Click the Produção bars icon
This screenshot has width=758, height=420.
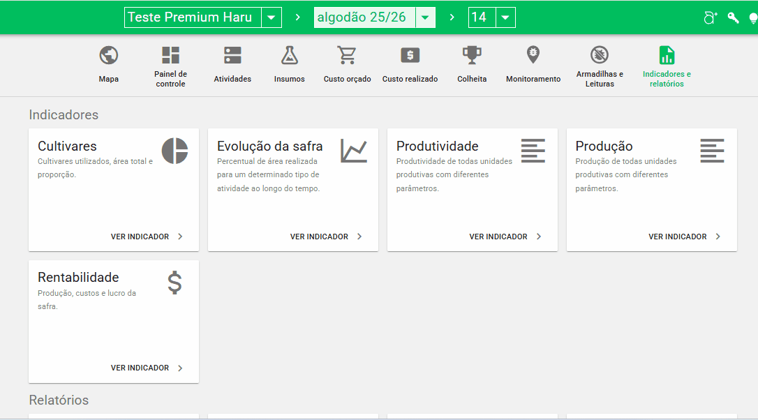(x=712, y=151)
